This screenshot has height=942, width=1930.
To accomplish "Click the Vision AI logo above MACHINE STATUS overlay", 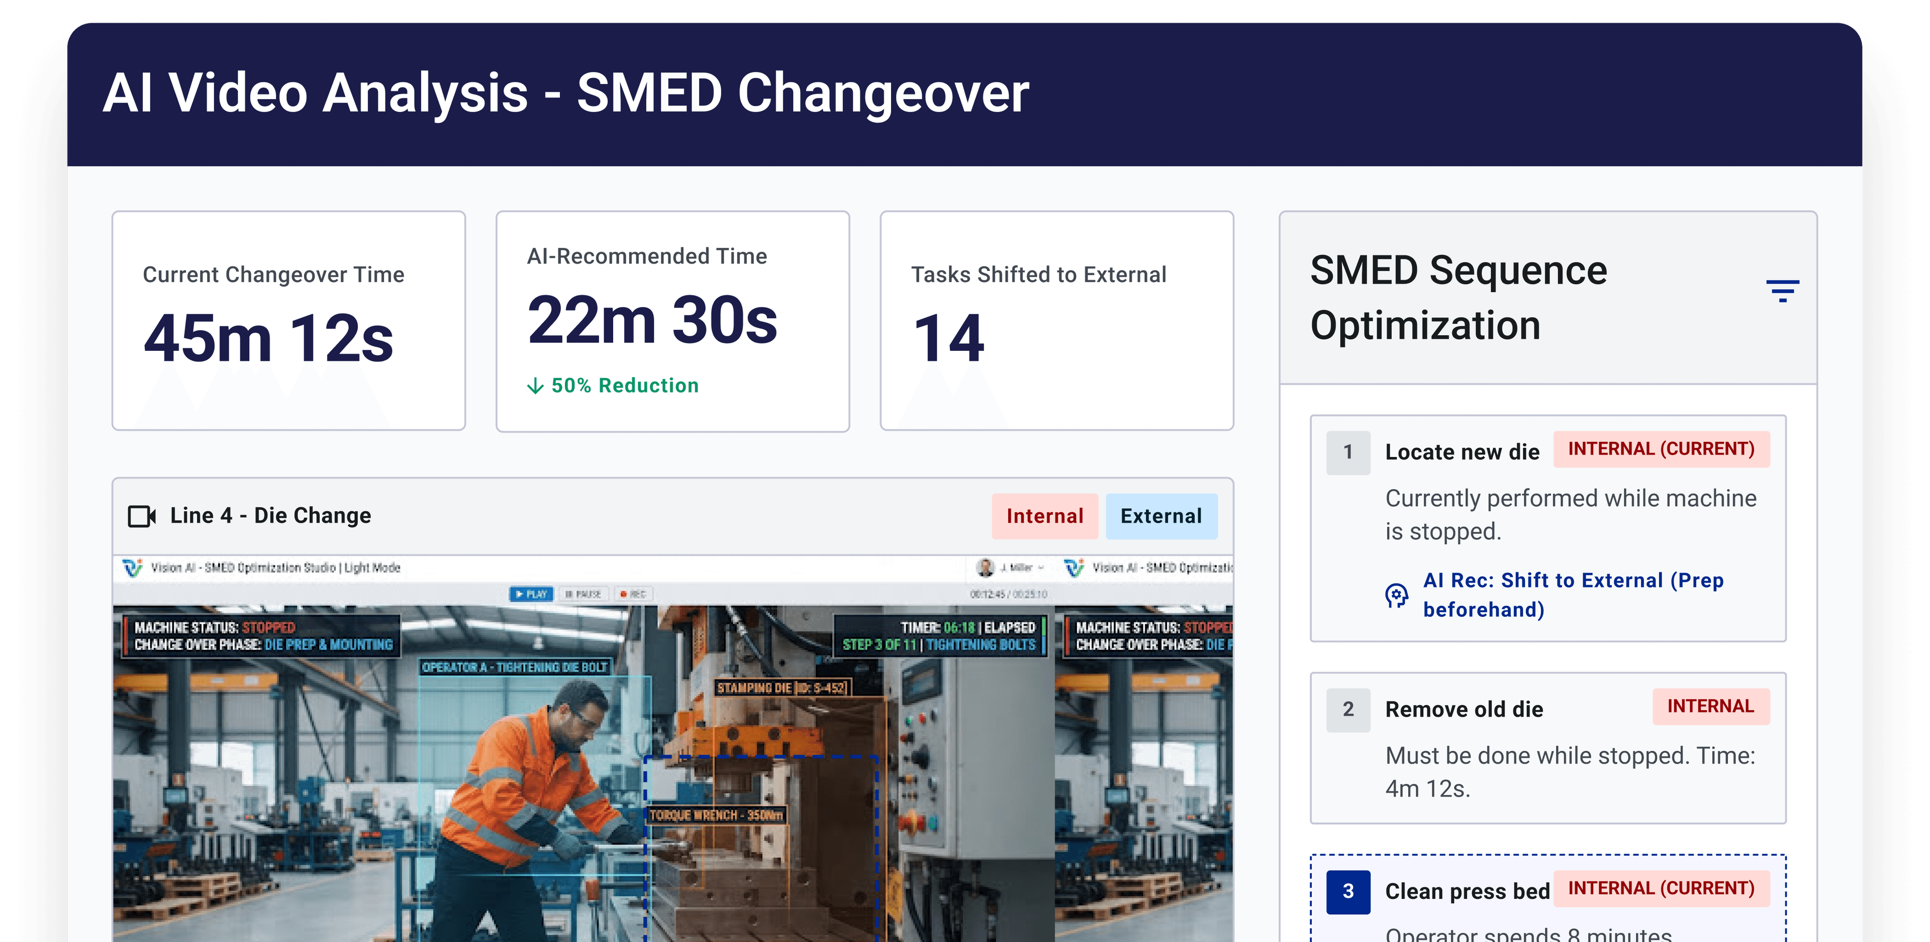I will pos(133,568).
